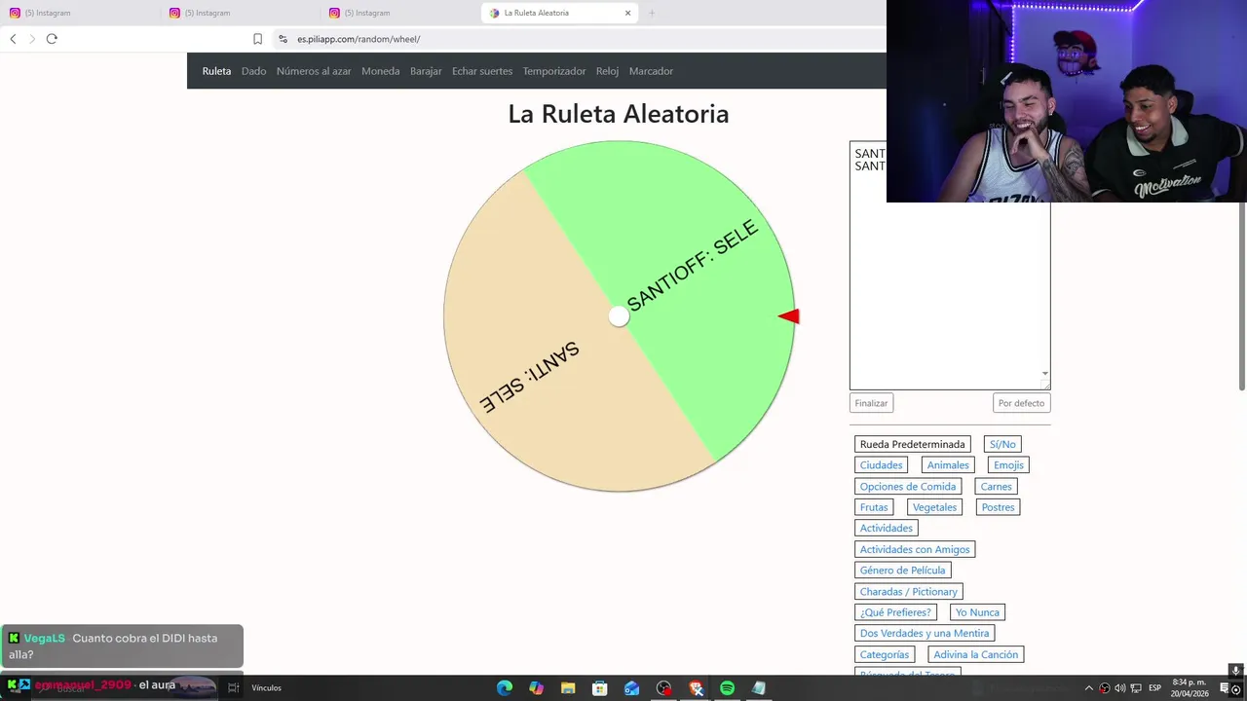Open the notepad app on taskbar

point(759,688)
